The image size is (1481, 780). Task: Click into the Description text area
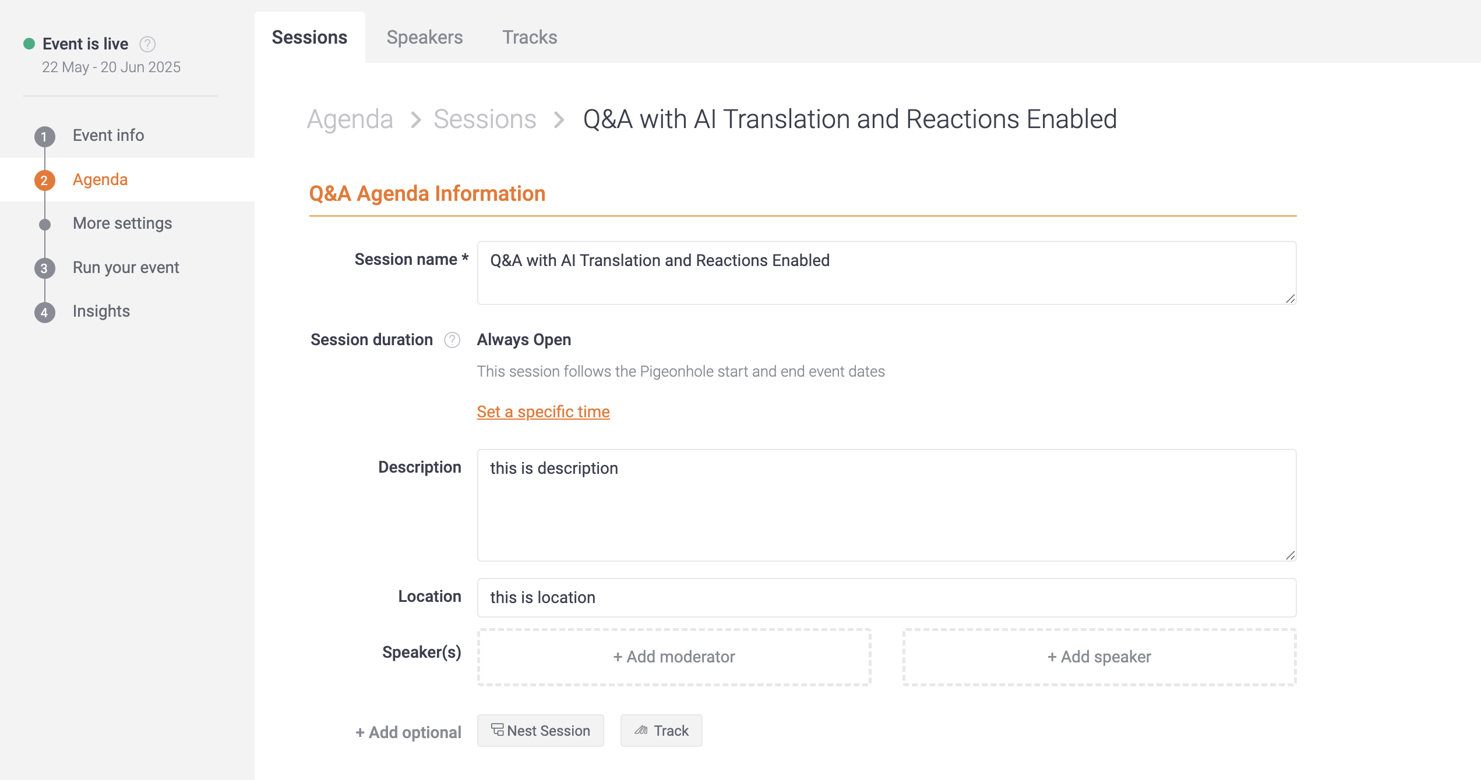(x=887, y=505)
